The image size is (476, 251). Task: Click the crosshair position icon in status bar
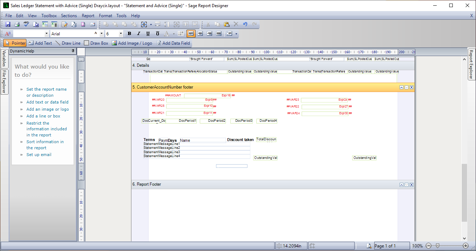pos(312,246)
